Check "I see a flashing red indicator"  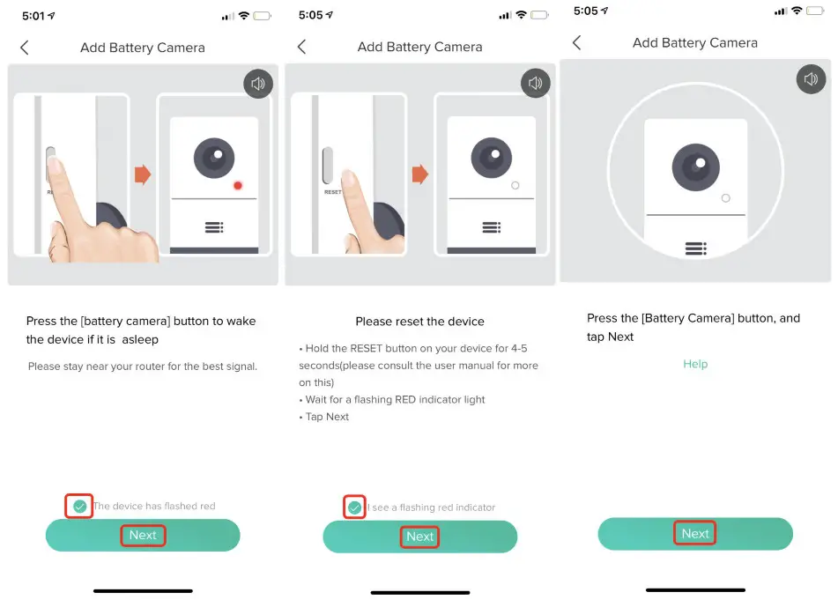click(354, 507)
